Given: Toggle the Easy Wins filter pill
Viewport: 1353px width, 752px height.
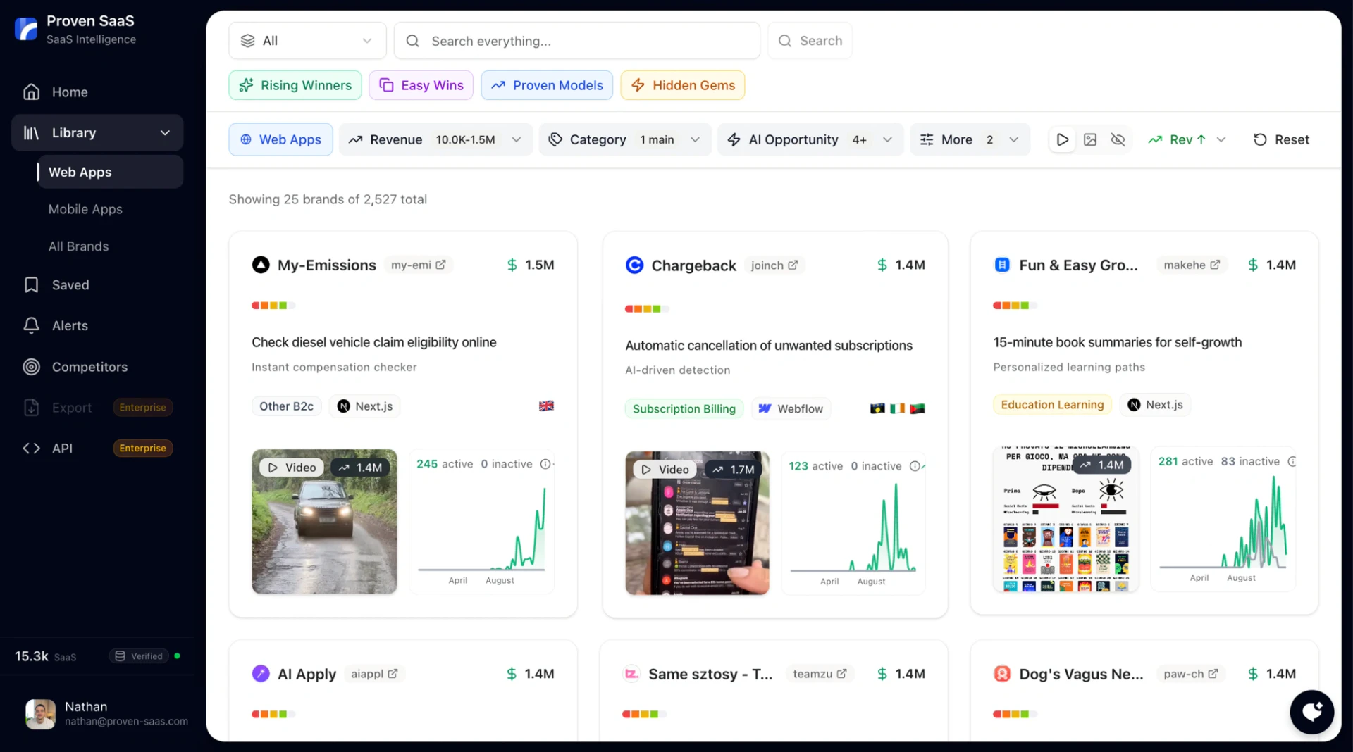Looking at the screenshot, I should click(x=421, y=84).
